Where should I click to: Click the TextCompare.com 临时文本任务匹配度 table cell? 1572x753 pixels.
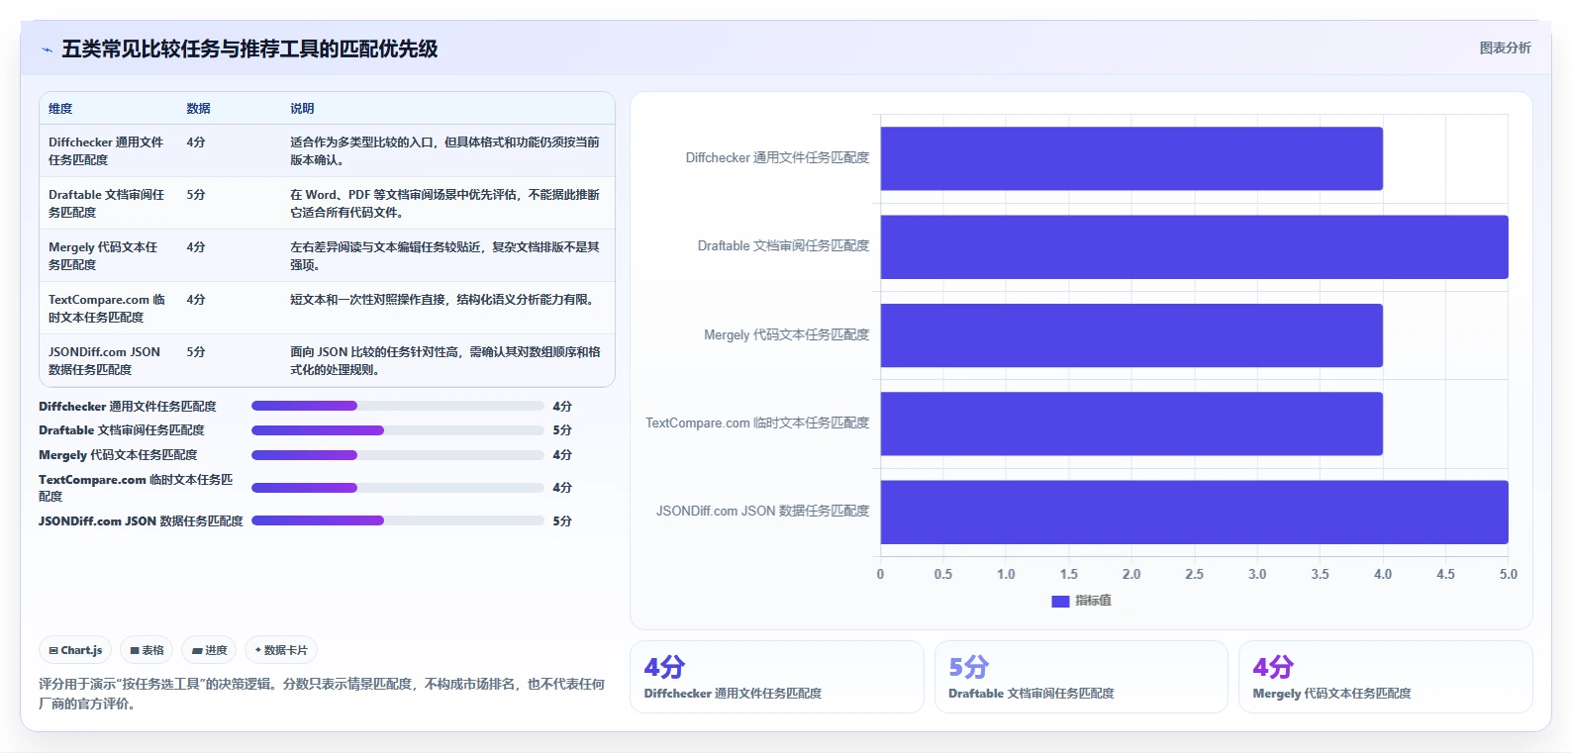107,309
